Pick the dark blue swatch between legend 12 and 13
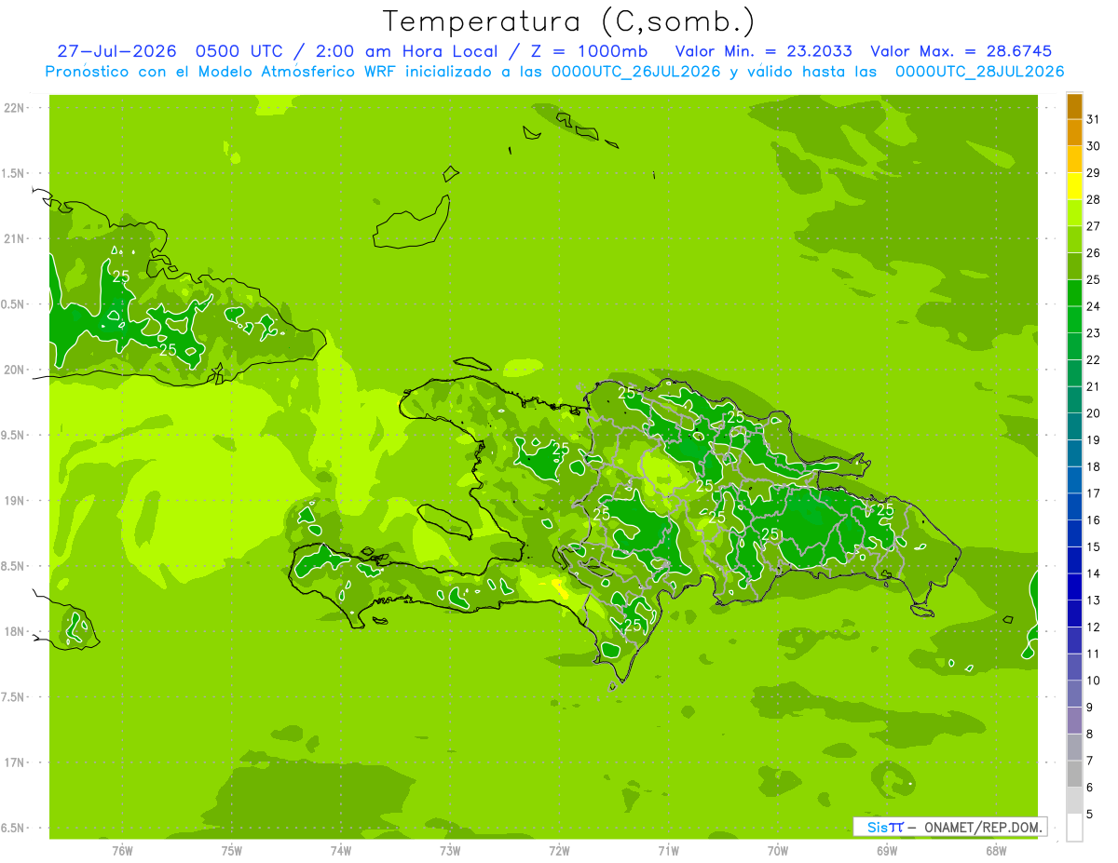Screen dimensions: 1118x863 coord(1075,614)
